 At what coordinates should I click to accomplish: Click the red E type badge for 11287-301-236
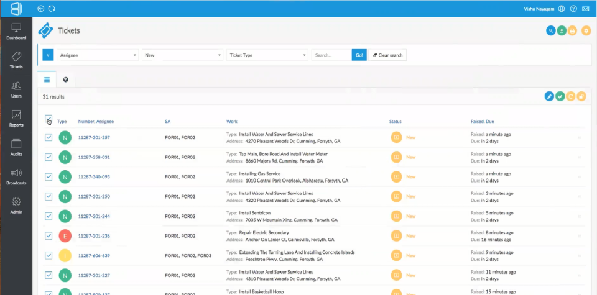point(65,236)
